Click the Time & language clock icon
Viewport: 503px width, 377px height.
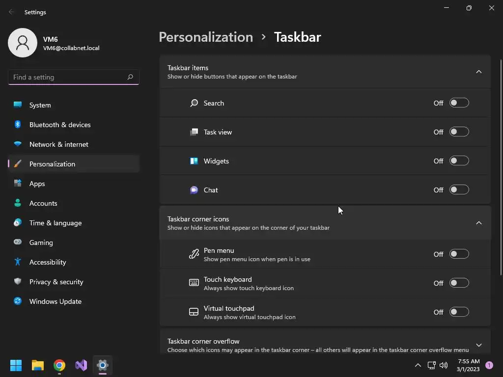(18, 222)
